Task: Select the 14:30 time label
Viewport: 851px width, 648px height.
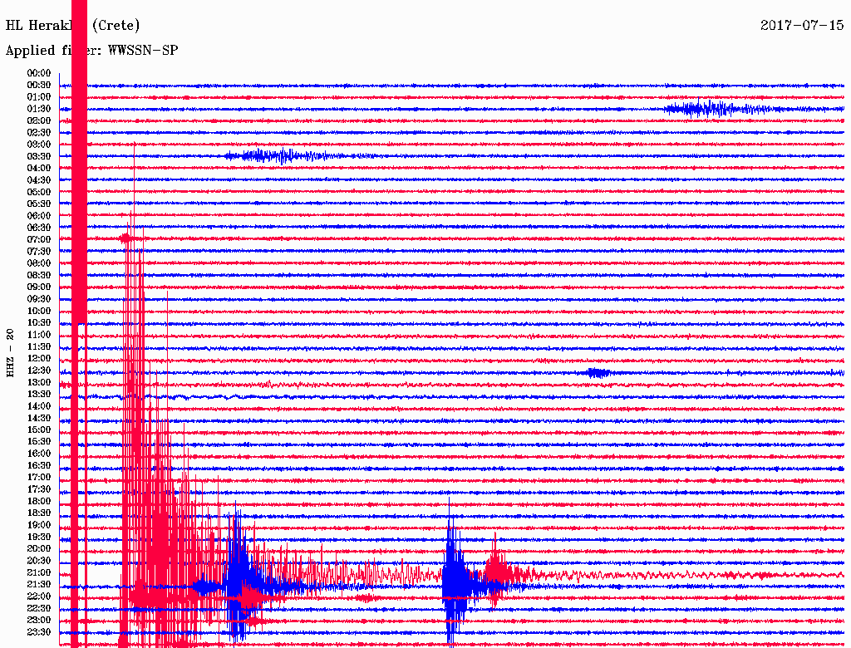Action: coord(38,418)
